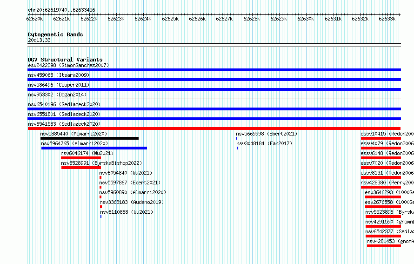
Task: Open nsv4291590 gnomAD label
Action: tap(389, 222)
